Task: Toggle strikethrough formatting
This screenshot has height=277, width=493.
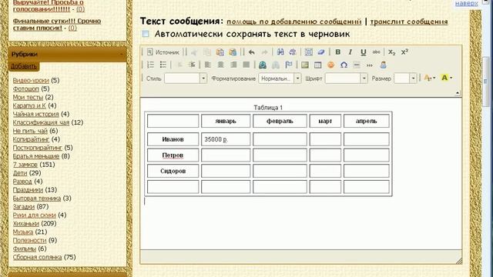Action: pos(376,52)
